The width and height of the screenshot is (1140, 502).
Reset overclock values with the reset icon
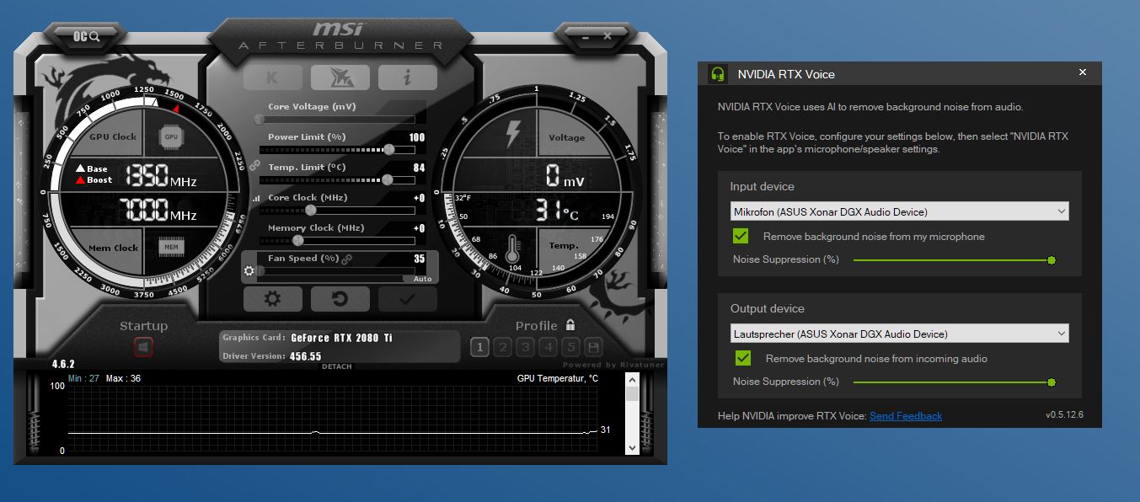340,298
